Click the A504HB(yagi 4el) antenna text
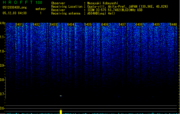Image resolution: width=180 pixels, height=114 pixels. click(x=101, y=13)
